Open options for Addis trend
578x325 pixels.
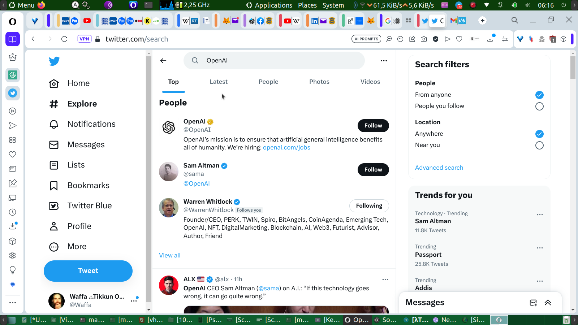pos(540,281)
